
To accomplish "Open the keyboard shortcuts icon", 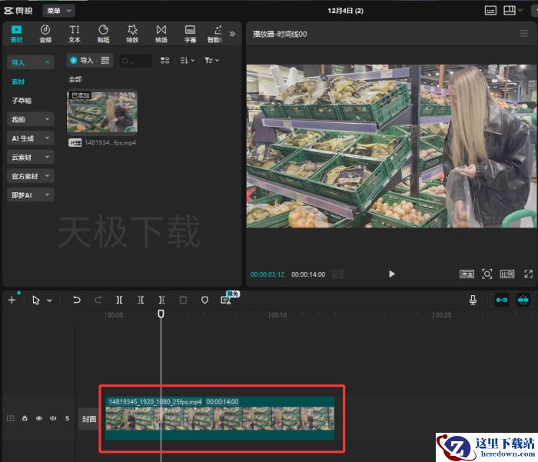I will tap(490, 11).
